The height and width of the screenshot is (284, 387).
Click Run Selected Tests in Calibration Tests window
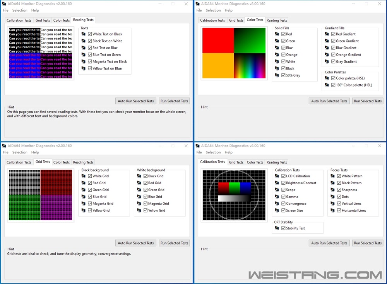coord(368,243)
